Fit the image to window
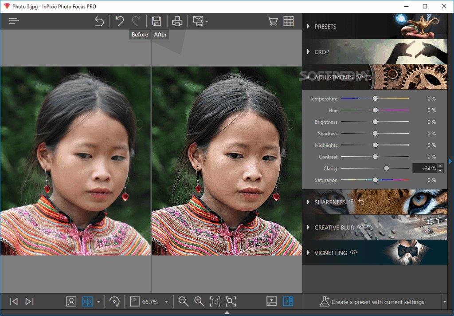 tap(231, 301)
